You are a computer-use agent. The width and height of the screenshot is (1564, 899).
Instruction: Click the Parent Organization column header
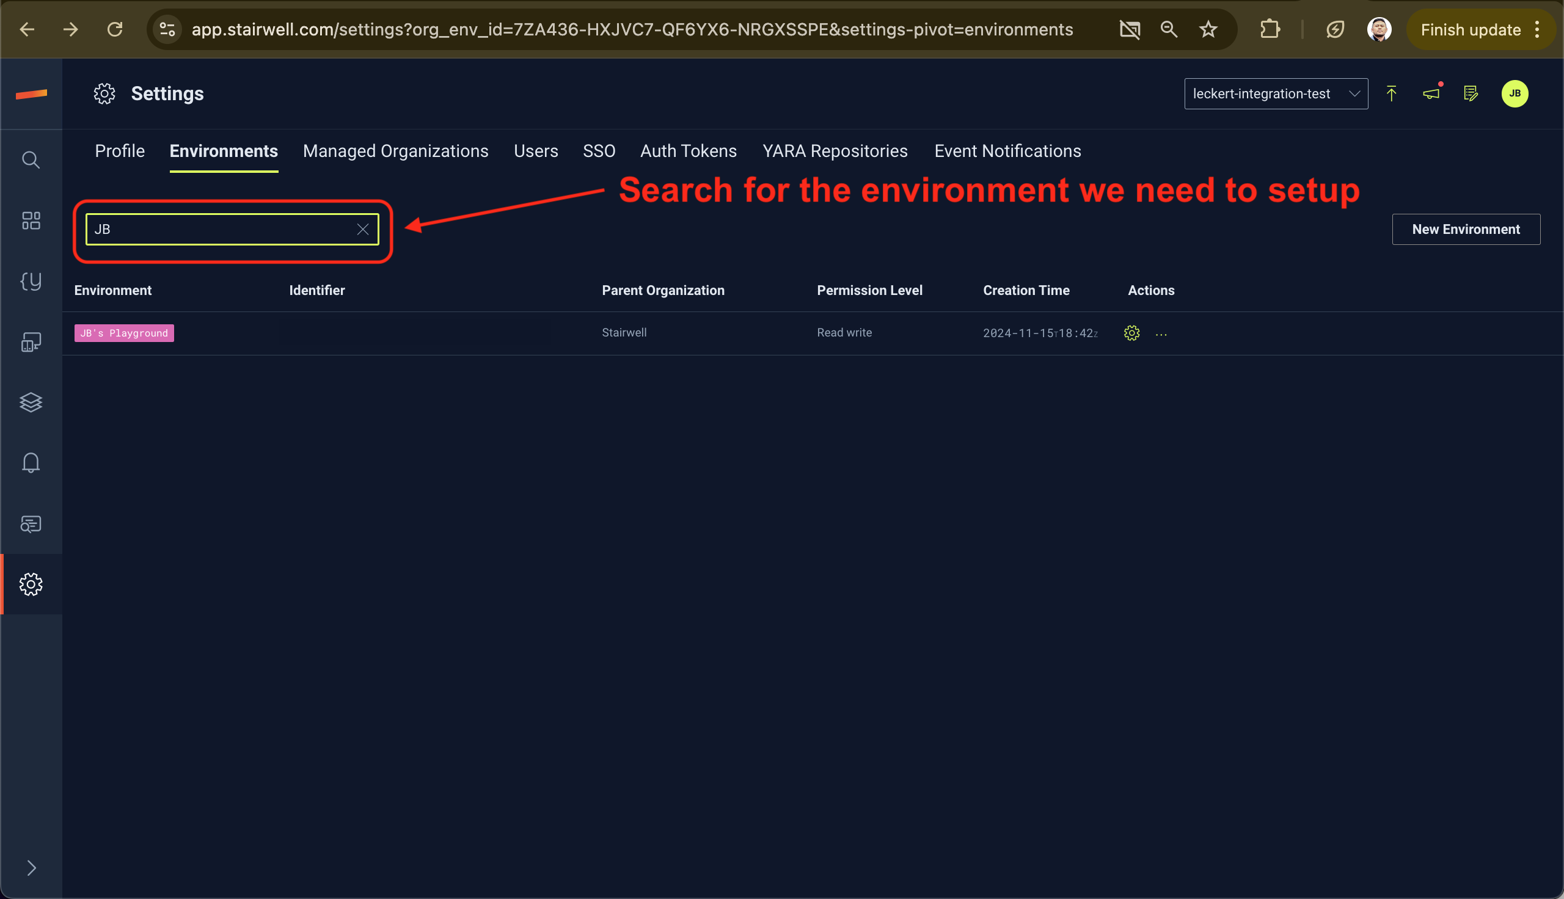click(663, 290)
